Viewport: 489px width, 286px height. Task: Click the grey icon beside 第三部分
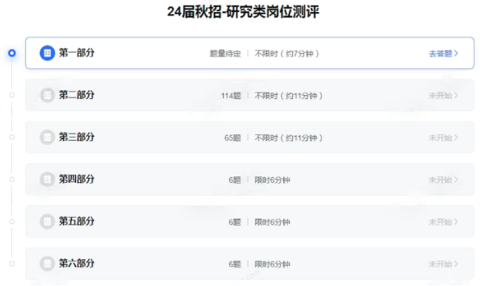(x=47, y=137)
